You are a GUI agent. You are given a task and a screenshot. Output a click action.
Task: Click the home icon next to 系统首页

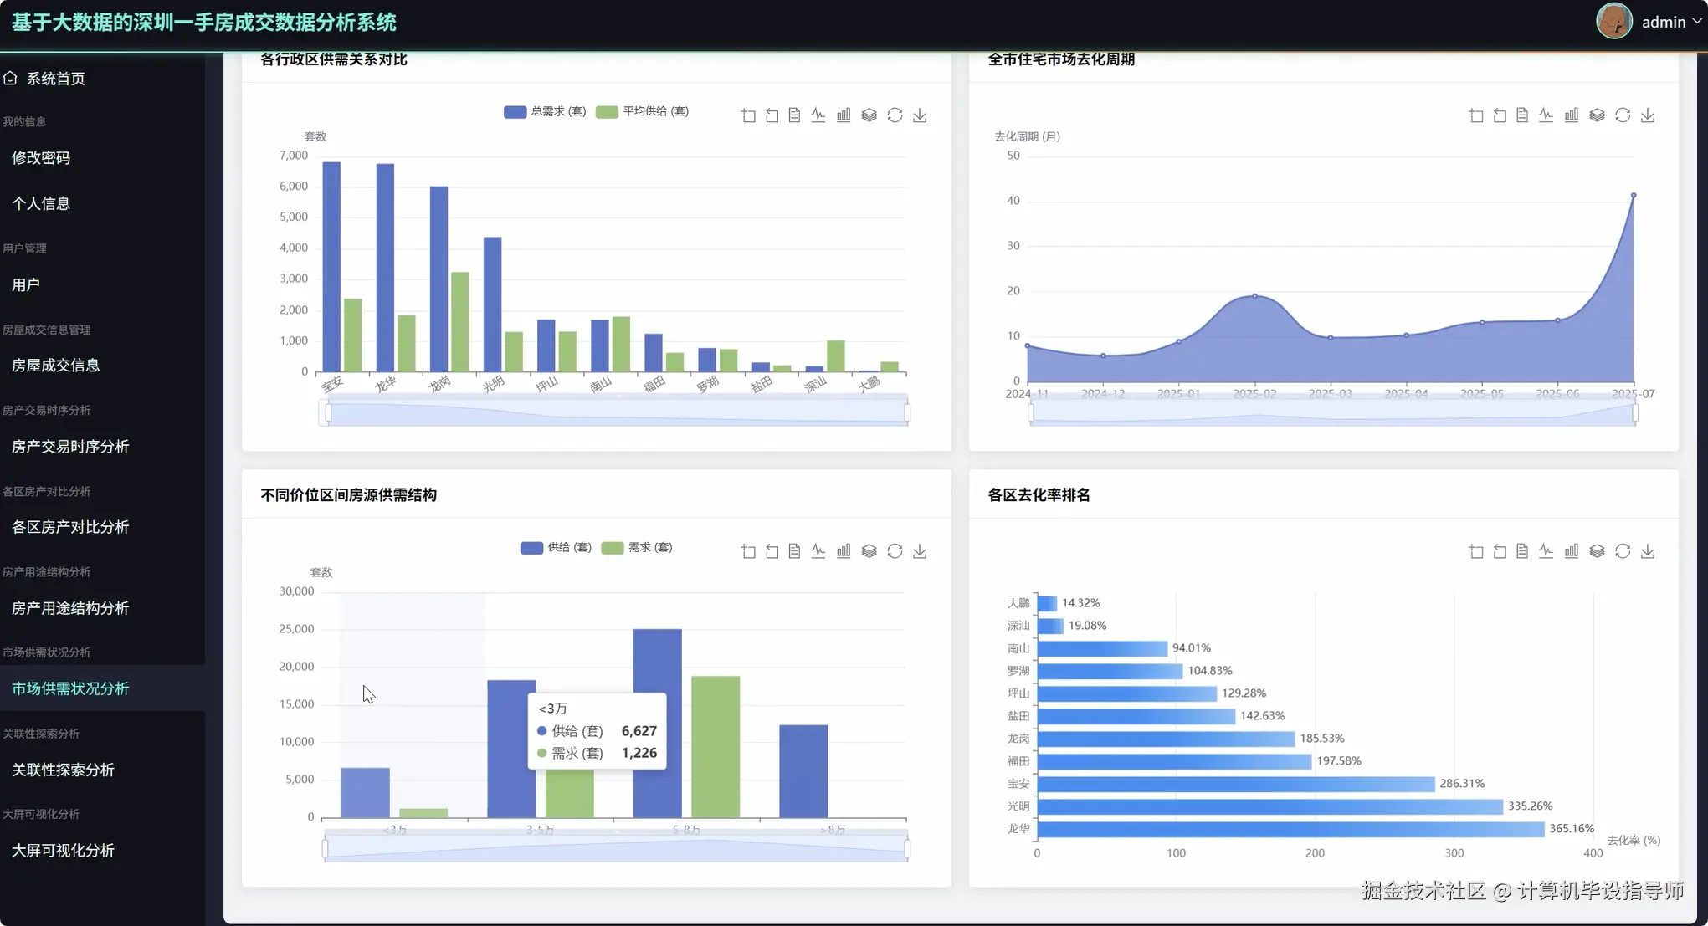point(11,78)
